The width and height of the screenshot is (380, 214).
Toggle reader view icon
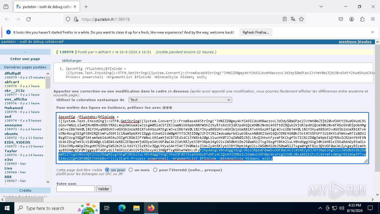pyautogui.click(x=284, y=19)
